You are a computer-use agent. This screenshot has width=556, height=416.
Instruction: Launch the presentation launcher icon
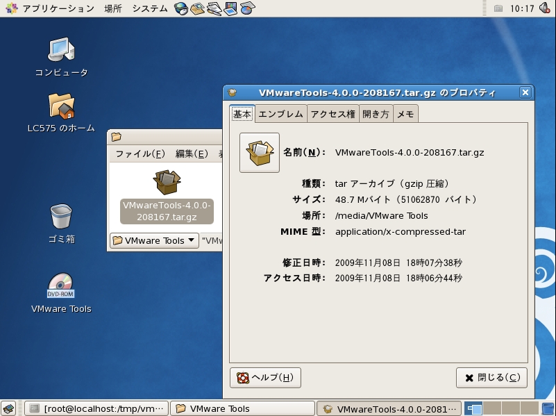230,8
